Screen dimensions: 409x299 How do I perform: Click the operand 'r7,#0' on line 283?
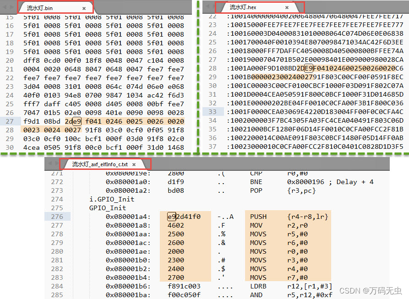[x=297, y=277]
